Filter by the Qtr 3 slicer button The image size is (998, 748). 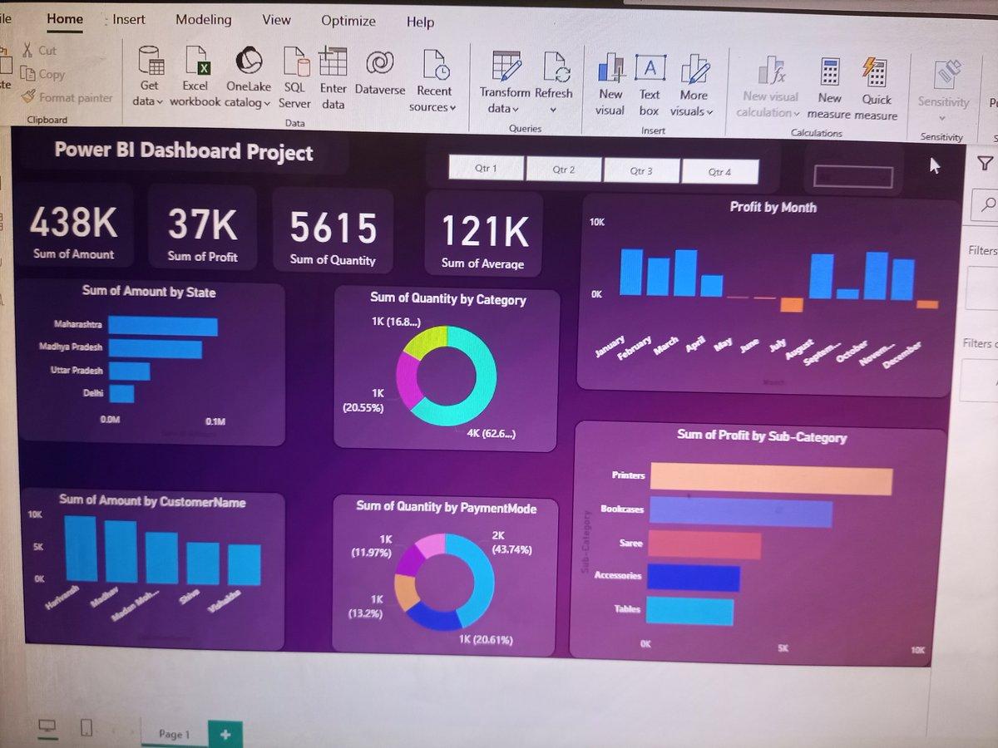coord(640,171)
